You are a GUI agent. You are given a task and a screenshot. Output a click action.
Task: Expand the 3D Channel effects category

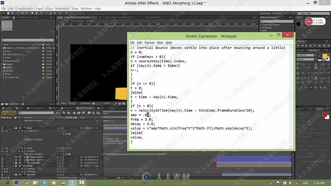point(261,28)
